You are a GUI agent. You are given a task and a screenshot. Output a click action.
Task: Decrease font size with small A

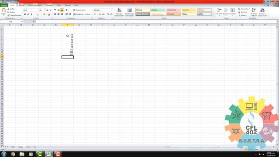point(51,10)
